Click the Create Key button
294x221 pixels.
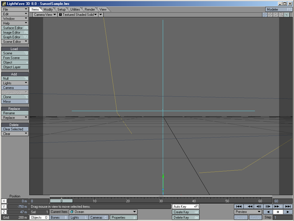[x=186, y=212]
